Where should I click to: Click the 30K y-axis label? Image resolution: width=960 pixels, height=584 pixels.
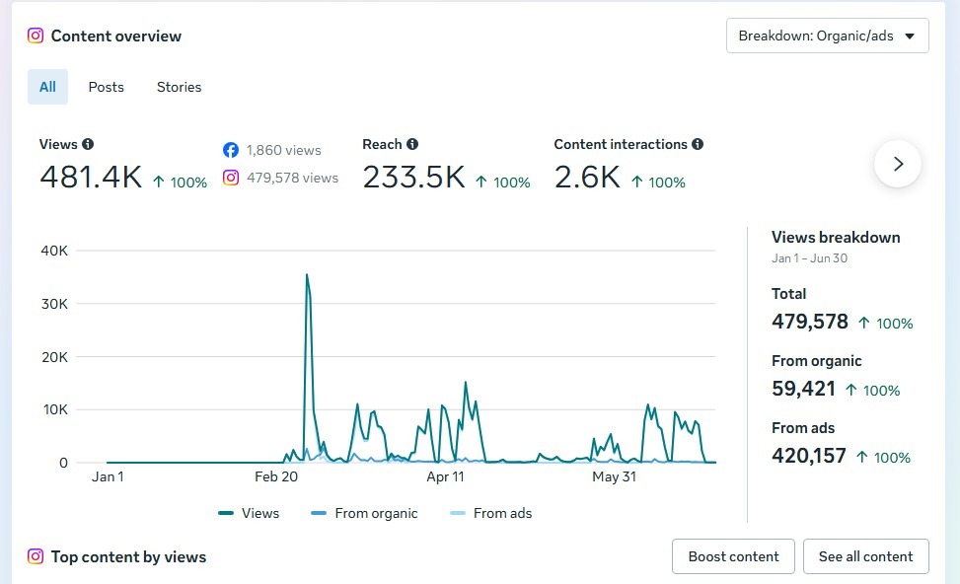[x=54, y=304]
